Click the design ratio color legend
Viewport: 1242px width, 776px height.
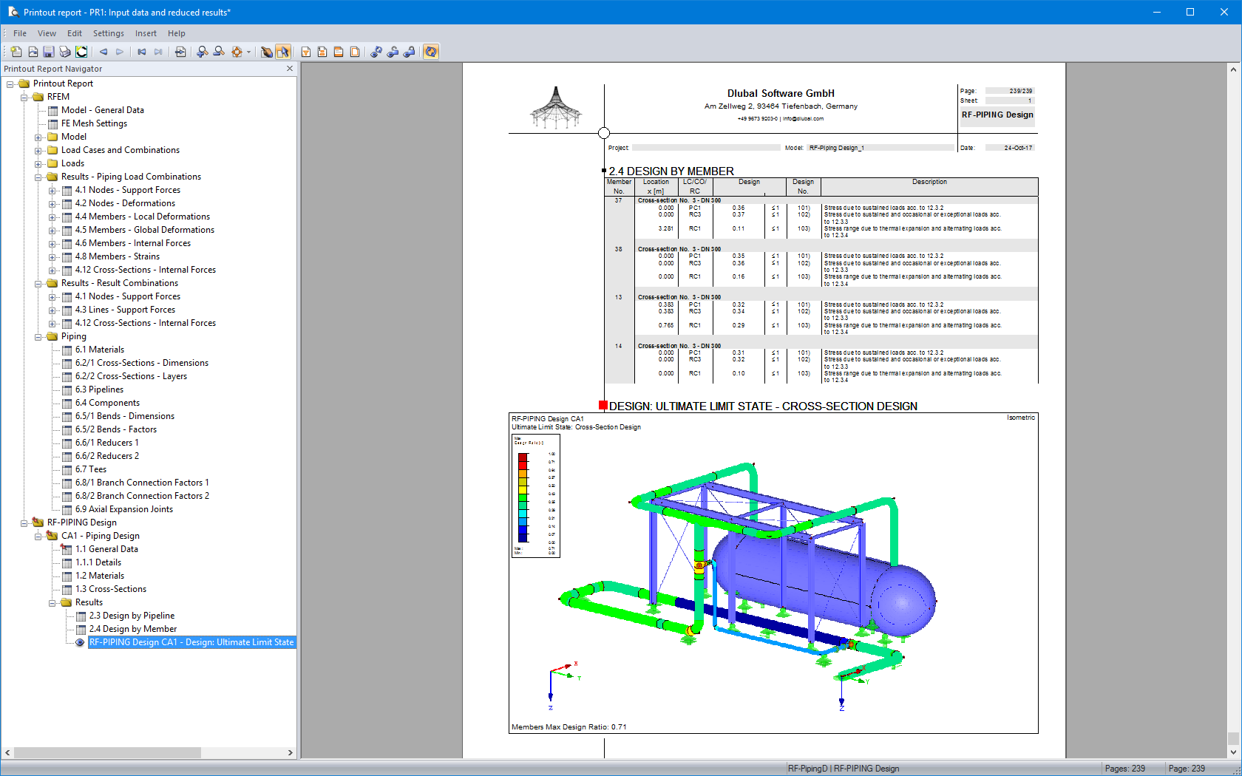point(536,495)
